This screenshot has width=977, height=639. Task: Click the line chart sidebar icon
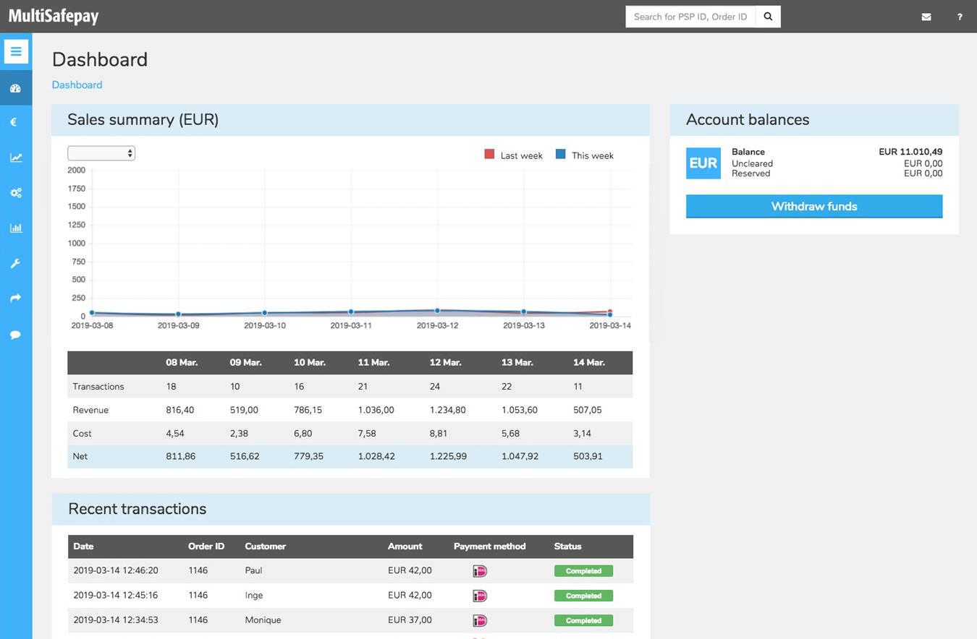pyautogui.click(x=16, y=158)
